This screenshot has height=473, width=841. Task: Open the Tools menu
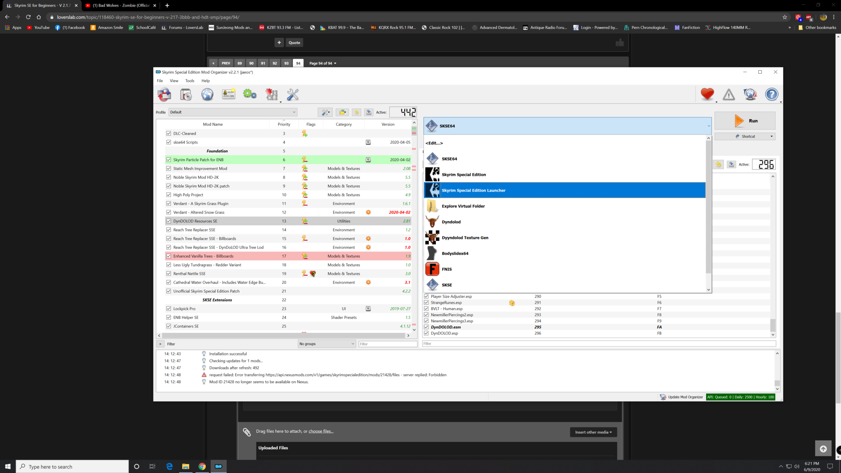[x=190, y=81]
